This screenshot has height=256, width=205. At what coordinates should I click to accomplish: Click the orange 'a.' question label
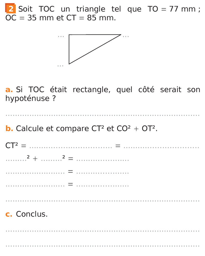click(9, 90)
